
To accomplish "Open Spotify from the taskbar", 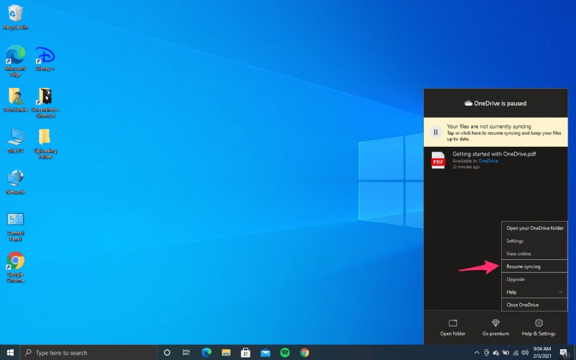I will coord(284,353).
